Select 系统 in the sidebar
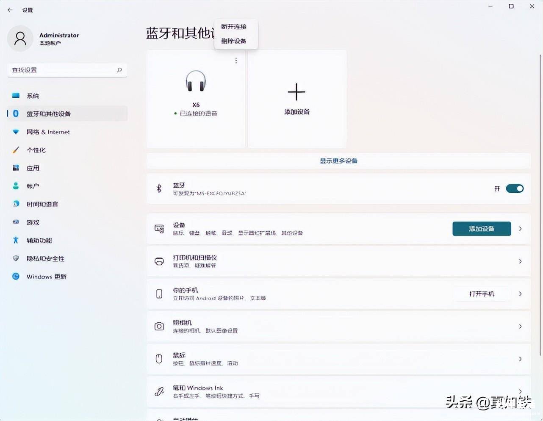Screen dimensions: 543x421 point(67,96)
